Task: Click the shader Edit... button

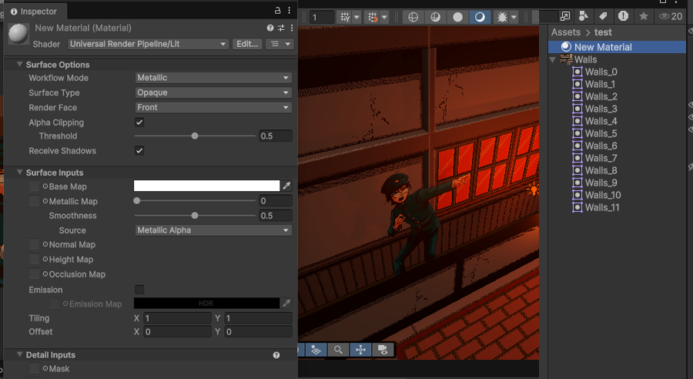Action: 246,44
